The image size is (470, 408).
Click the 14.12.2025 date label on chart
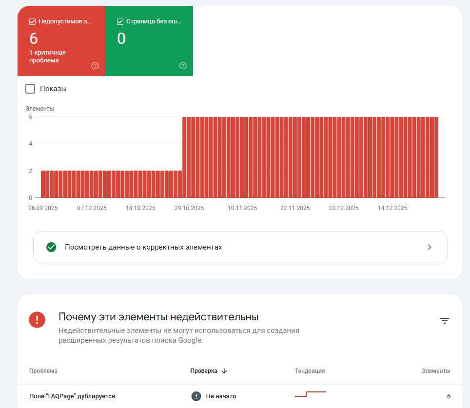392,208
